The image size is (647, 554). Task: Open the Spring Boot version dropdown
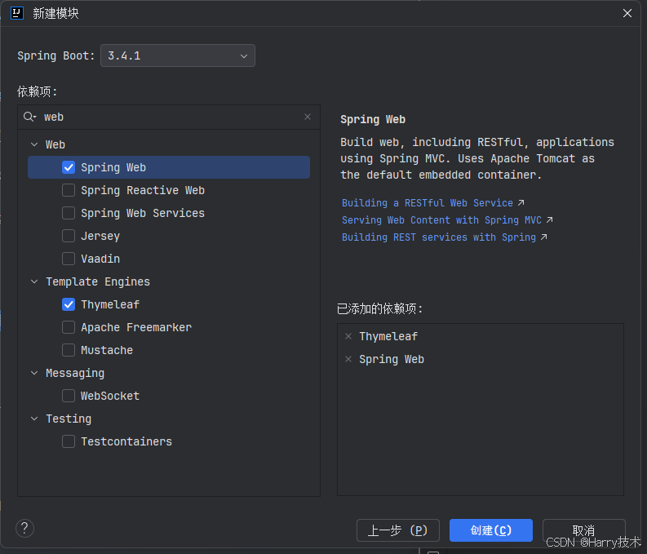click(x=178, y=55)
